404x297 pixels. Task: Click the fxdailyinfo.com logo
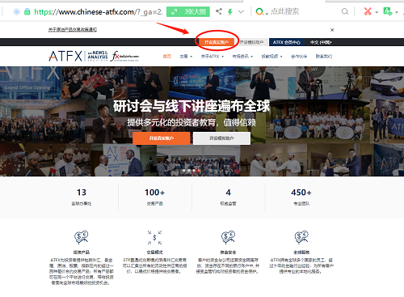pos(125,56)
